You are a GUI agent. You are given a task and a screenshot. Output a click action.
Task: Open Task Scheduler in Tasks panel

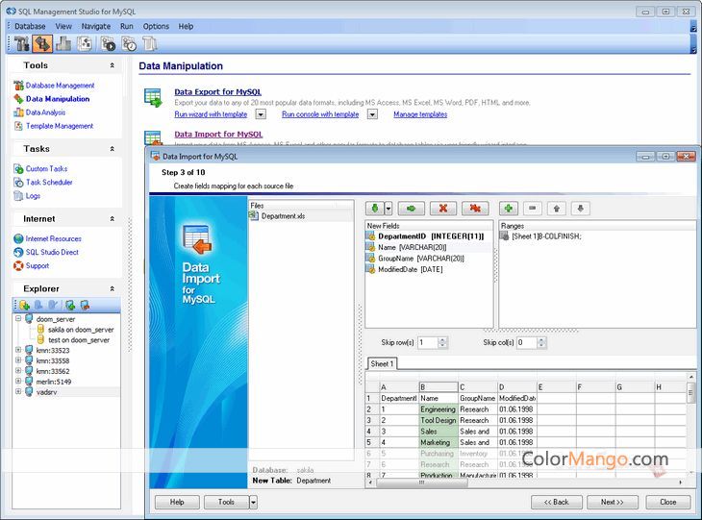[49, 182]
